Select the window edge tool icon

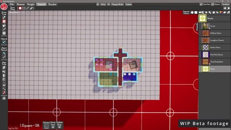click(4, 79)
